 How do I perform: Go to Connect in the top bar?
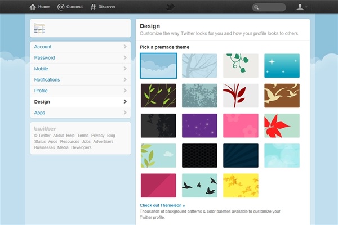(x=74, y=7)
